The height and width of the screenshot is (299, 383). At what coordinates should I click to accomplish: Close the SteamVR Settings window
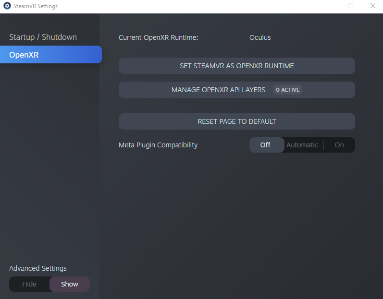point(372,6)
